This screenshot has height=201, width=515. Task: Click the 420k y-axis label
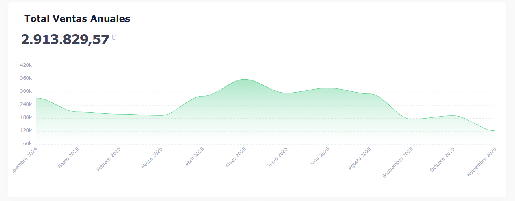[x=26, y=65]
